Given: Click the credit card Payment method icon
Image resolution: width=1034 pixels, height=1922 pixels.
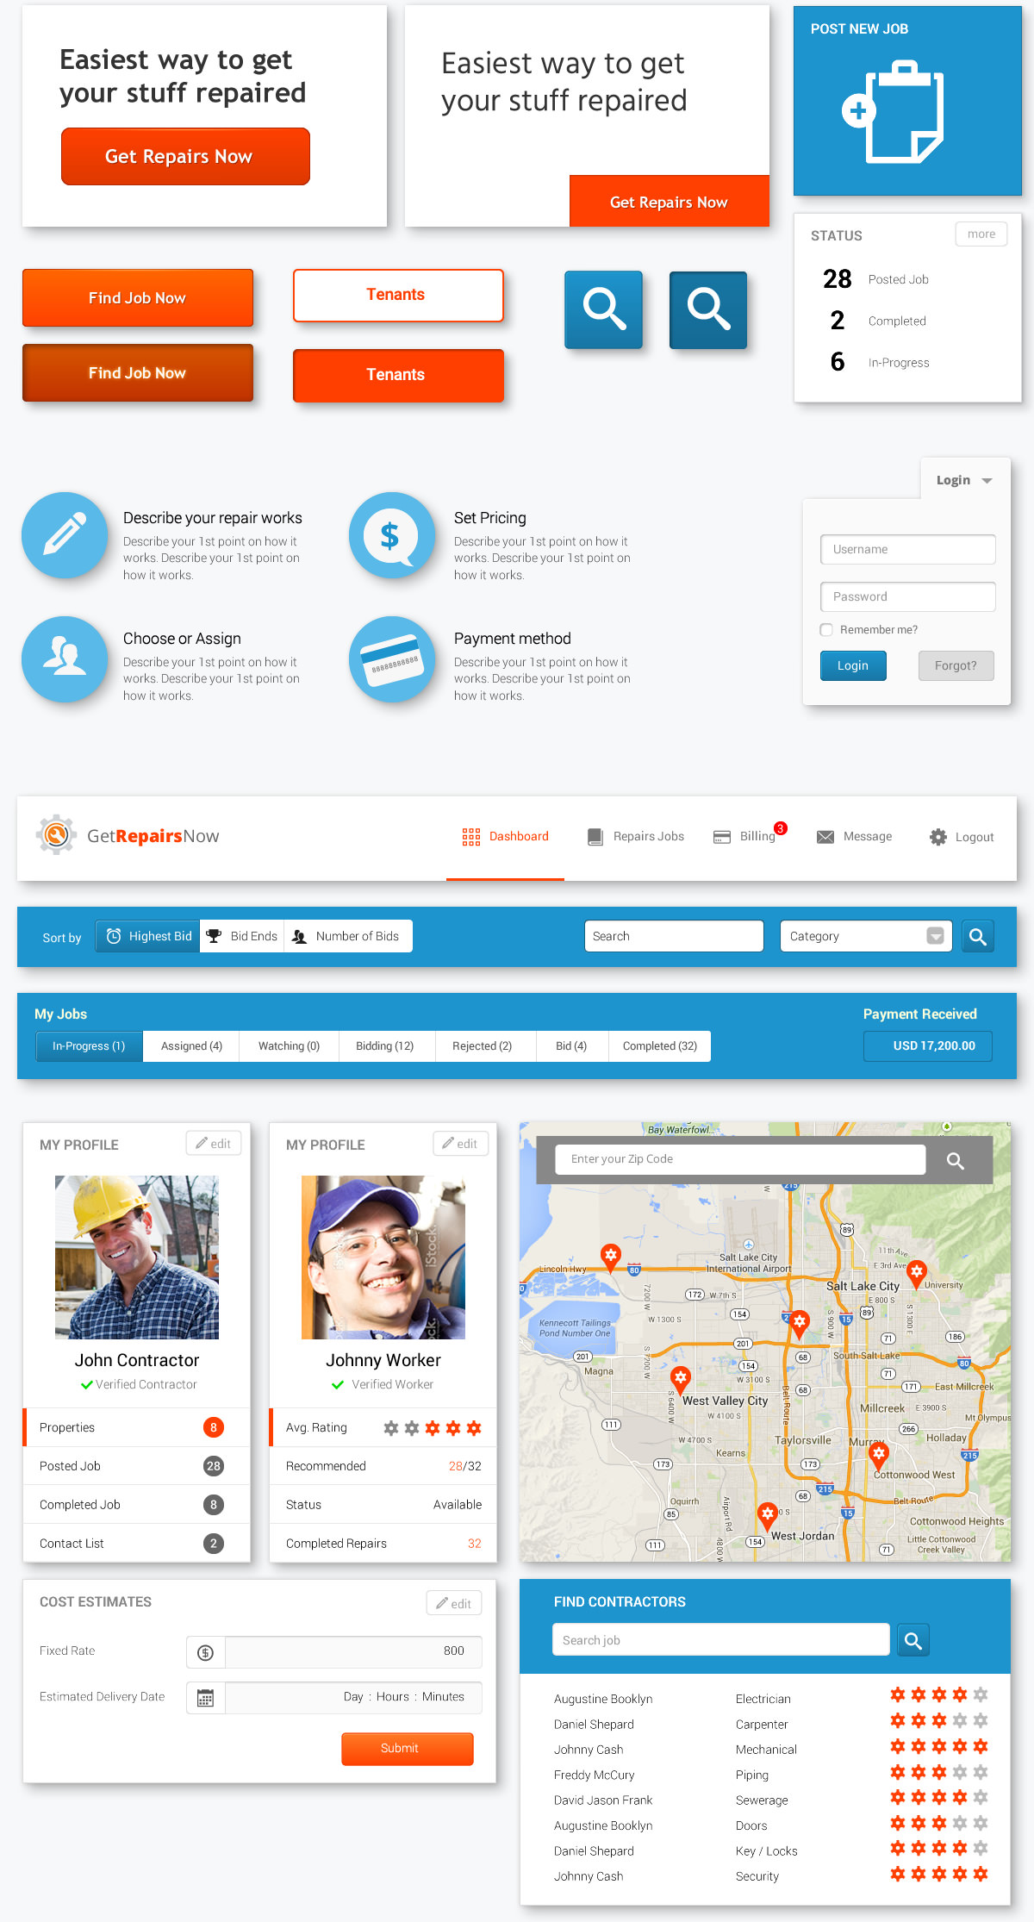Looking at the screenshot, I should pyautogui.click(x=392, y=659).
